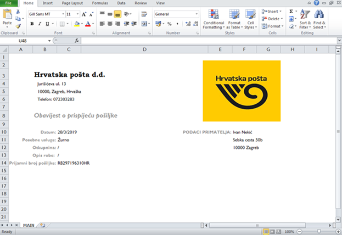Click the Format Painter brush icon
Screen dimensions: 342x235
click(x=18, y=26)
